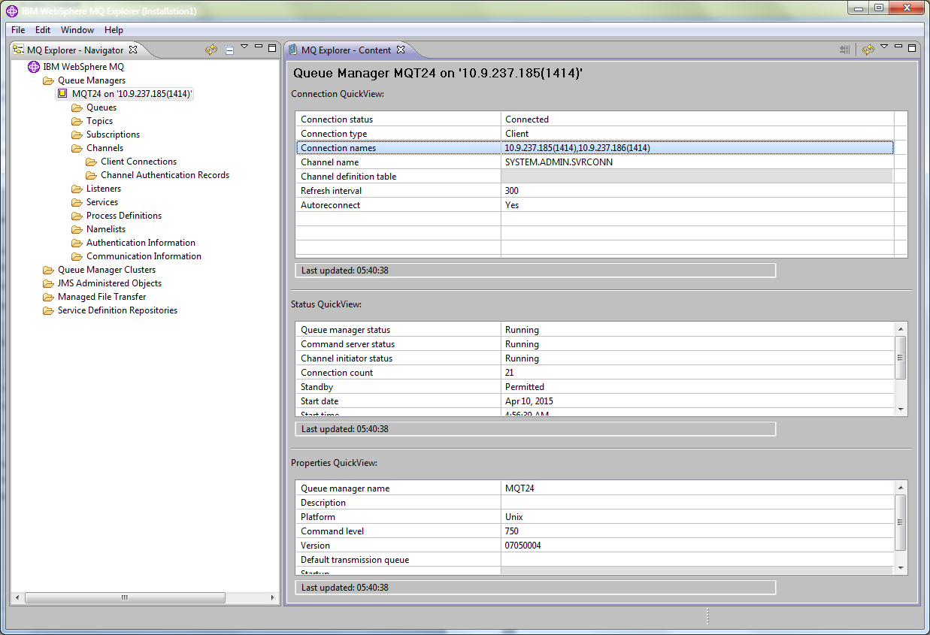Click Collapse All icon in Navigator panel
This screenshot has height=635, width=930.
[229, 50]
